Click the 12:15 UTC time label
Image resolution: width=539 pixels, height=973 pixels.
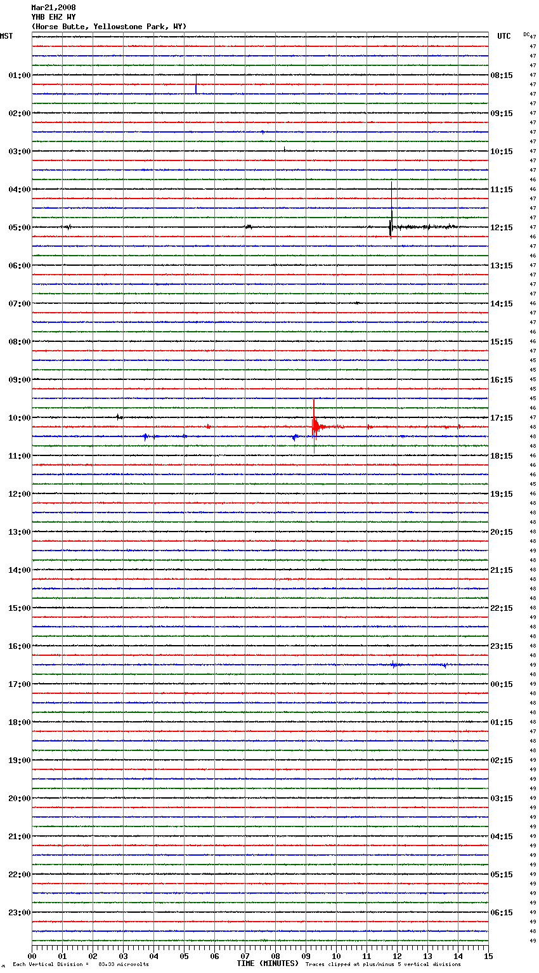[502, 228]
